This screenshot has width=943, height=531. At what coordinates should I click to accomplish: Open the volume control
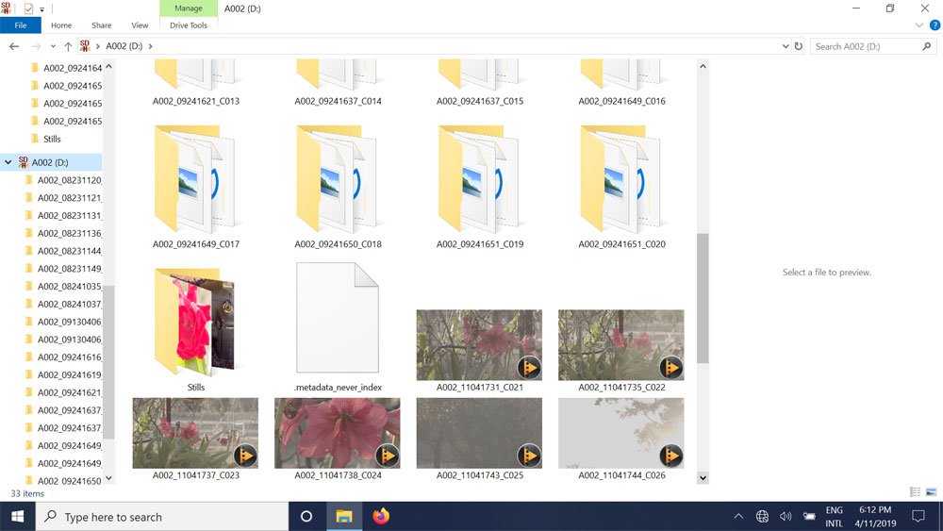tap(786, 517)
